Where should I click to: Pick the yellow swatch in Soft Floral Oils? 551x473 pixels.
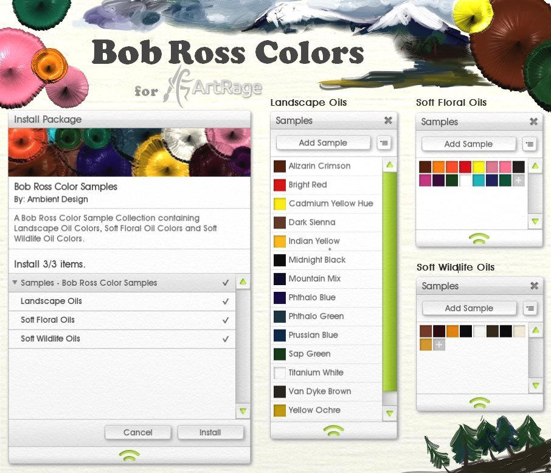[478, 167]
